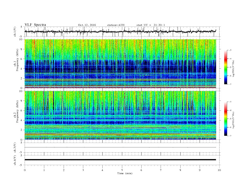Click time axis tick label "1"
Screen dimensions: 247x191
coord(44,170)
